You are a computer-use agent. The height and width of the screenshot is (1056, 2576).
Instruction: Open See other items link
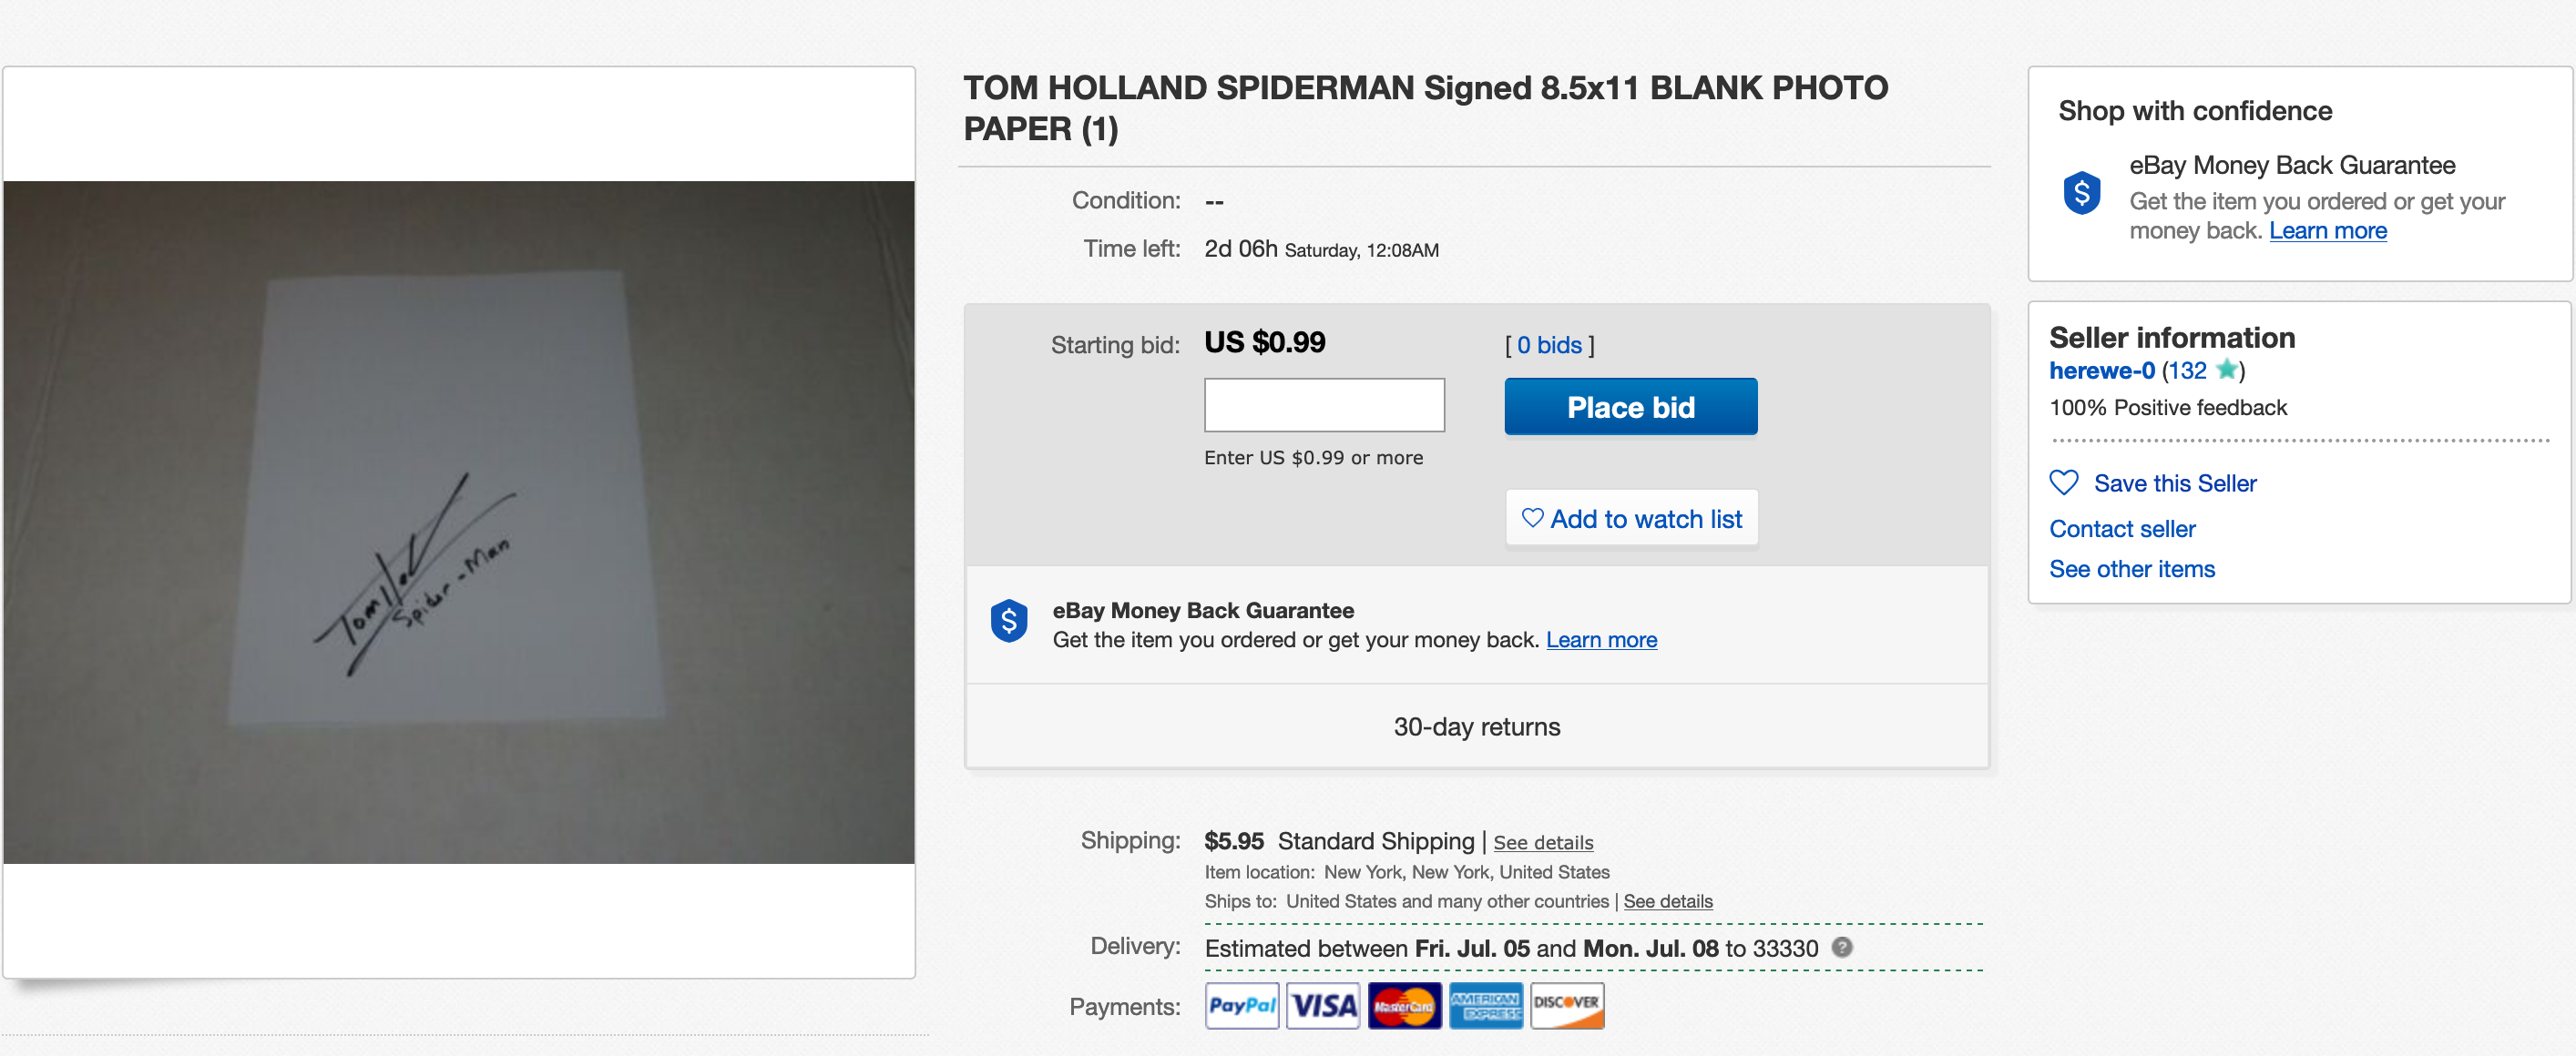(x=2131, y=568)
